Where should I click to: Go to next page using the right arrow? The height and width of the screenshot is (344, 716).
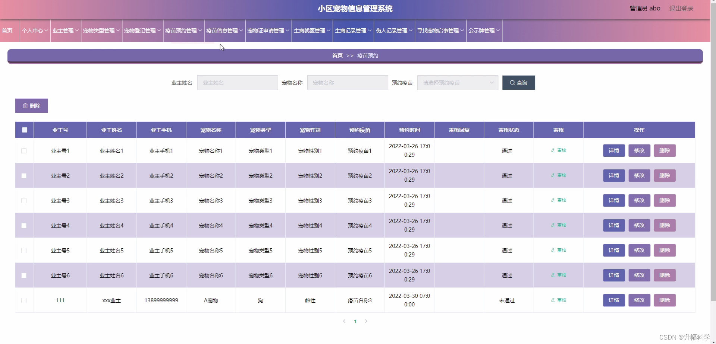tap(366, 321)
